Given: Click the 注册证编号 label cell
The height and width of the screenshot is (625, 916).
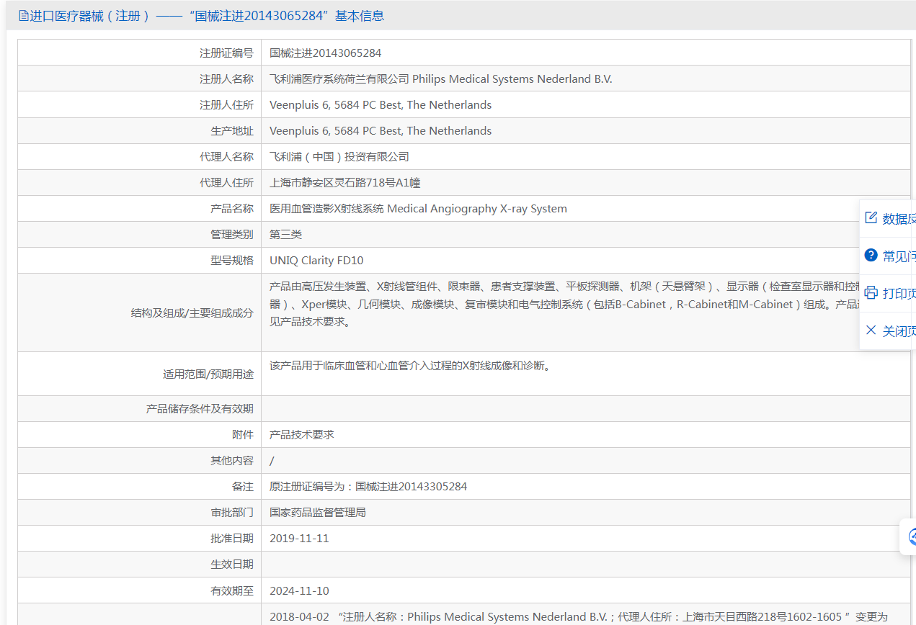Looking at the screenshot, I should (x=140, y=53).
